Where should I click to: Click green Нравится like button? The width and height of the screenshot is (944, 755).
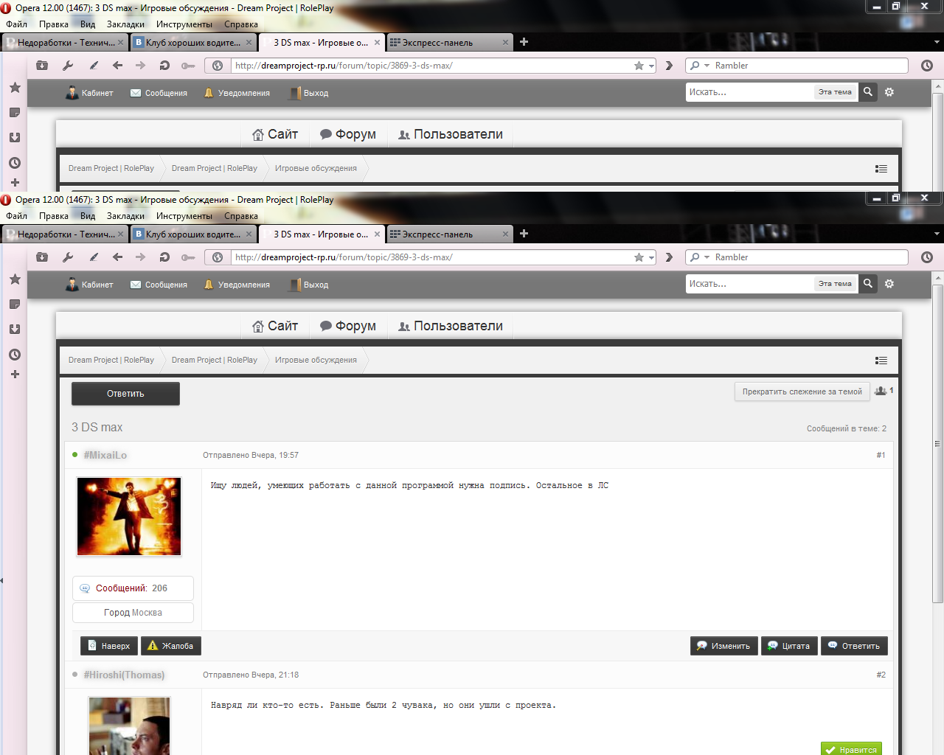pos(851,749)
